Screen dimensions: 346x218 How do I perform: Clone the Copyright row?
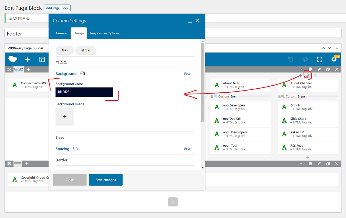328,164
